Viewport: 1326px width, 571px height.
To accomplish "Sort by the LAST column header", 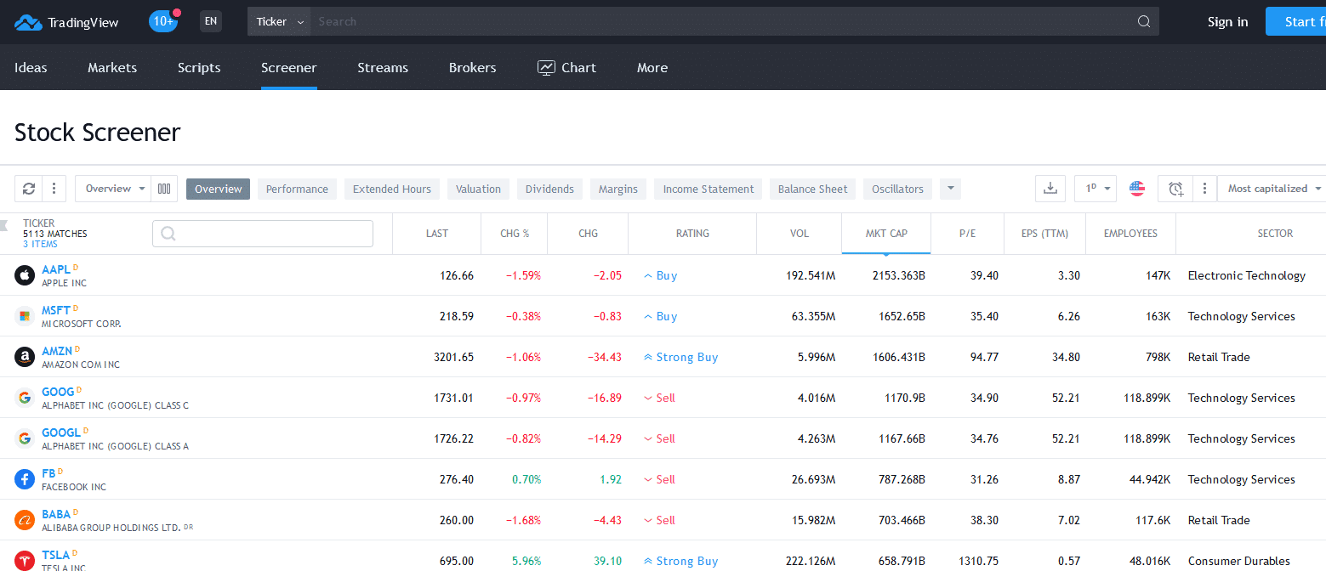I will (x=437, y=234).
